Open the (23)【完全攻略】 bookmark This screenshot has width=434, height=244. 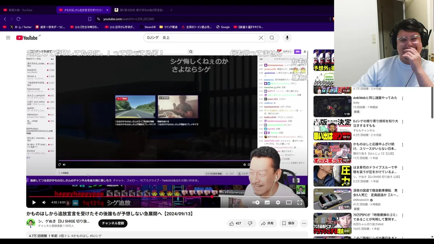pyautogui.click(x=84, y=27)
